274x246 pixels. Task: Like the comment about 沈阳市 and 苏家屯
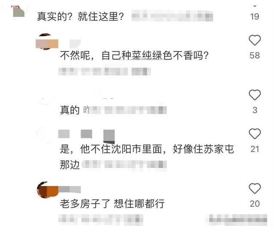pos(255,134)
